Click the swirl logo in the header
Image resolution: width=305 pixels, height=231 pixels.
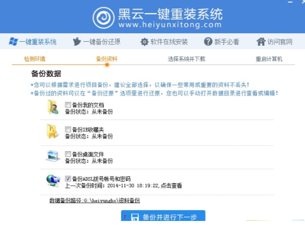click(103, 18)
